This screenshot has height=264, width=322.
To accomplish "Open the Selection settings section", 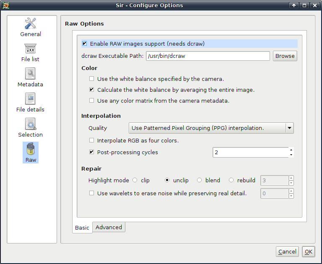I will click(30, 128).
